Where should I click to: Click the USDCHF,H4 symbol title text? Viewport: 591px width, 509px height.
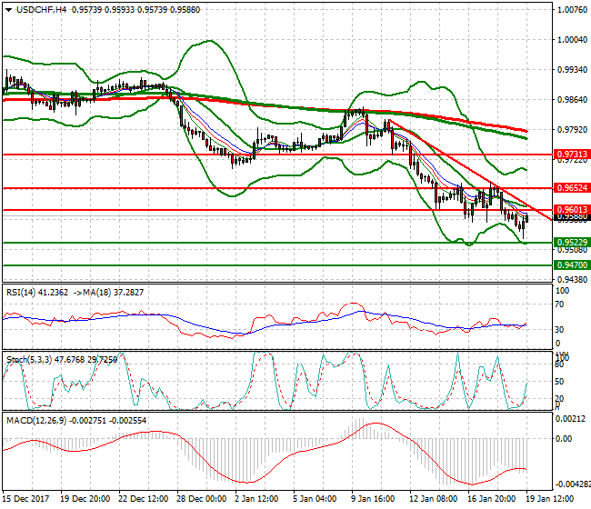[42, 10]
